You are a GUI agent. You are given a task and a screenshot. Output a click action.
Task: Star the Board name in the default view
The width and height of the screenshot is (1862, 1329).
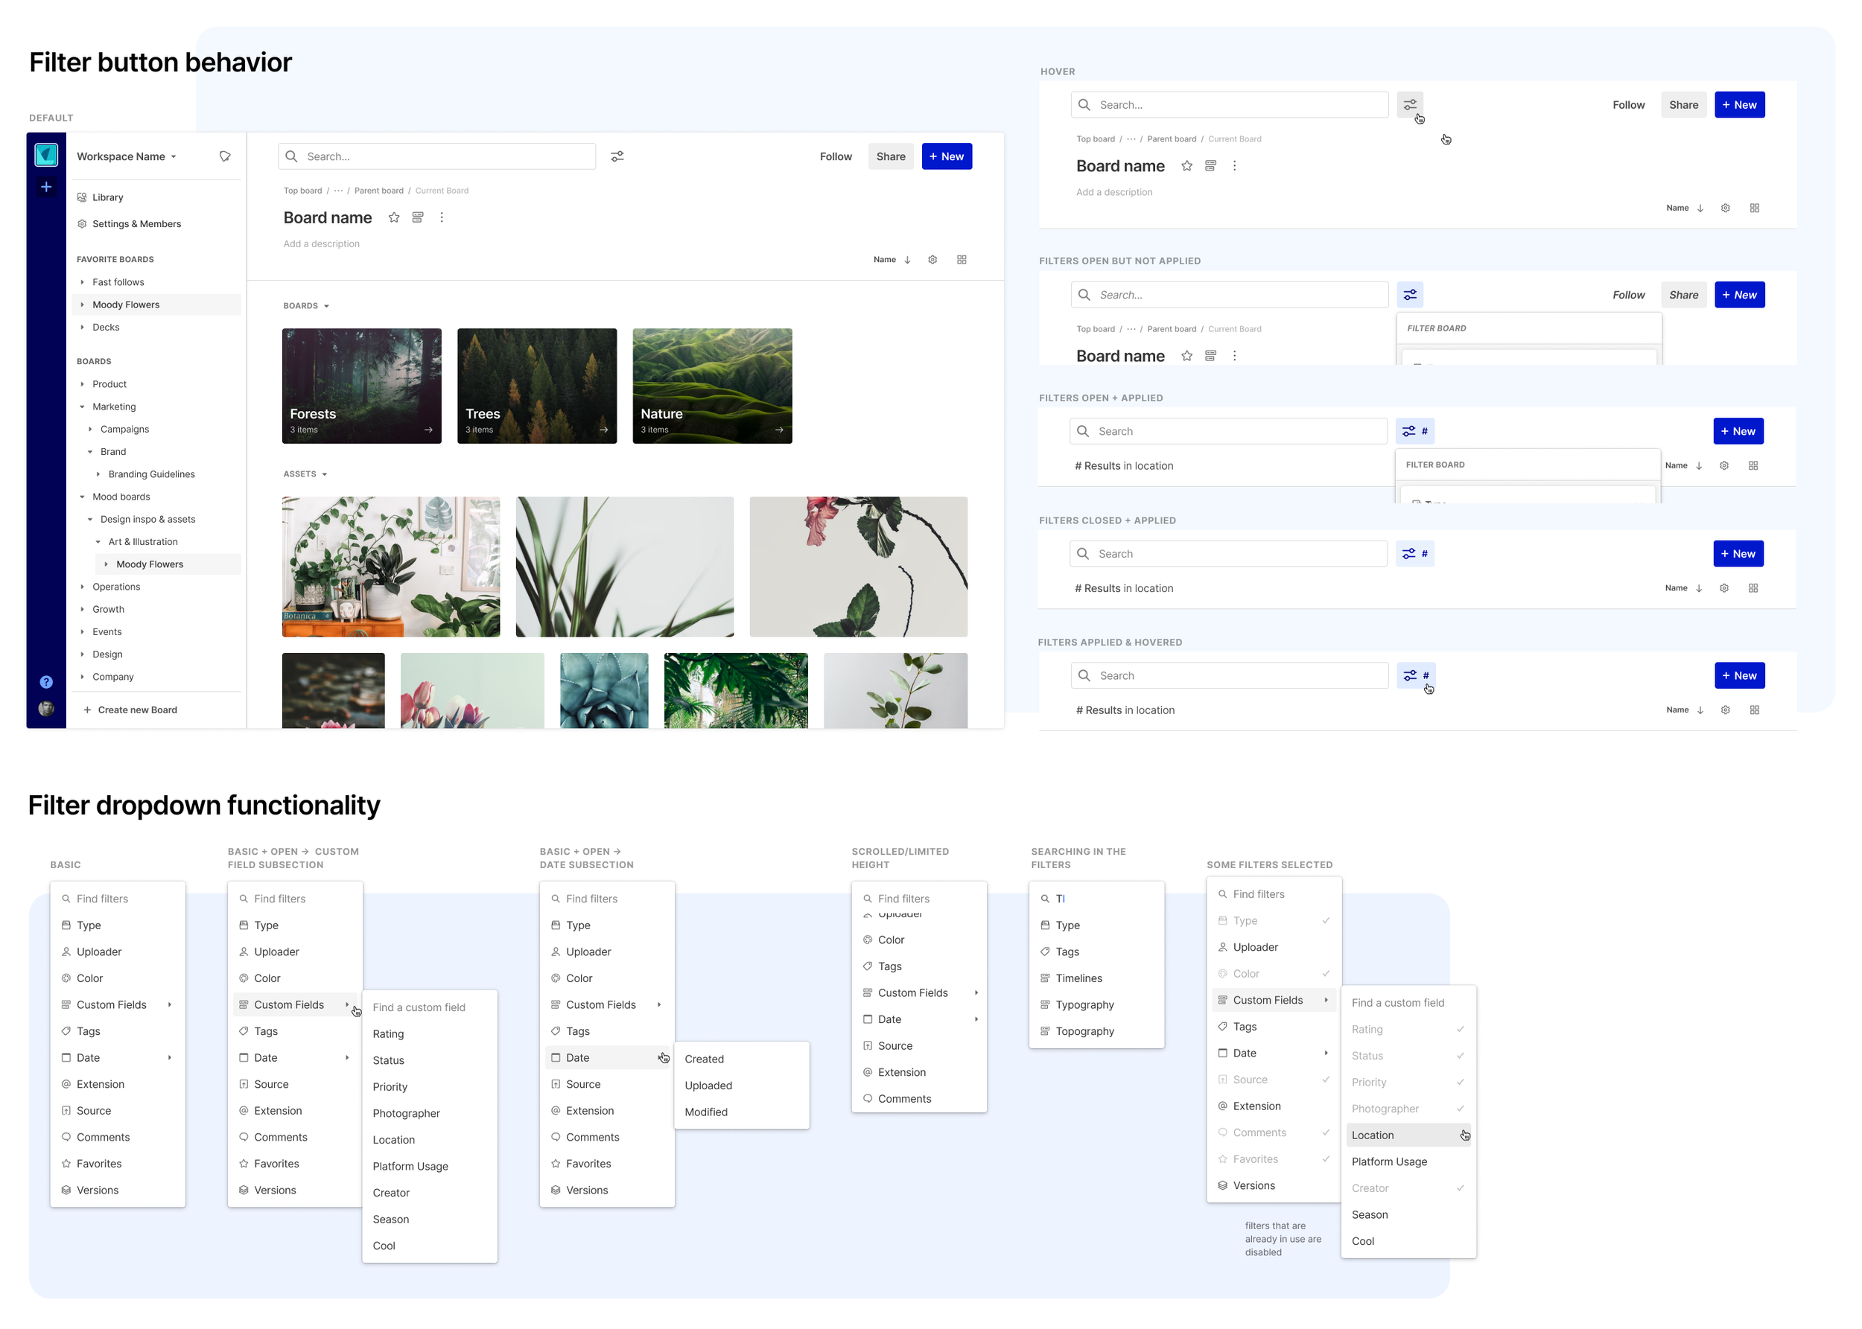coord(394,217)
